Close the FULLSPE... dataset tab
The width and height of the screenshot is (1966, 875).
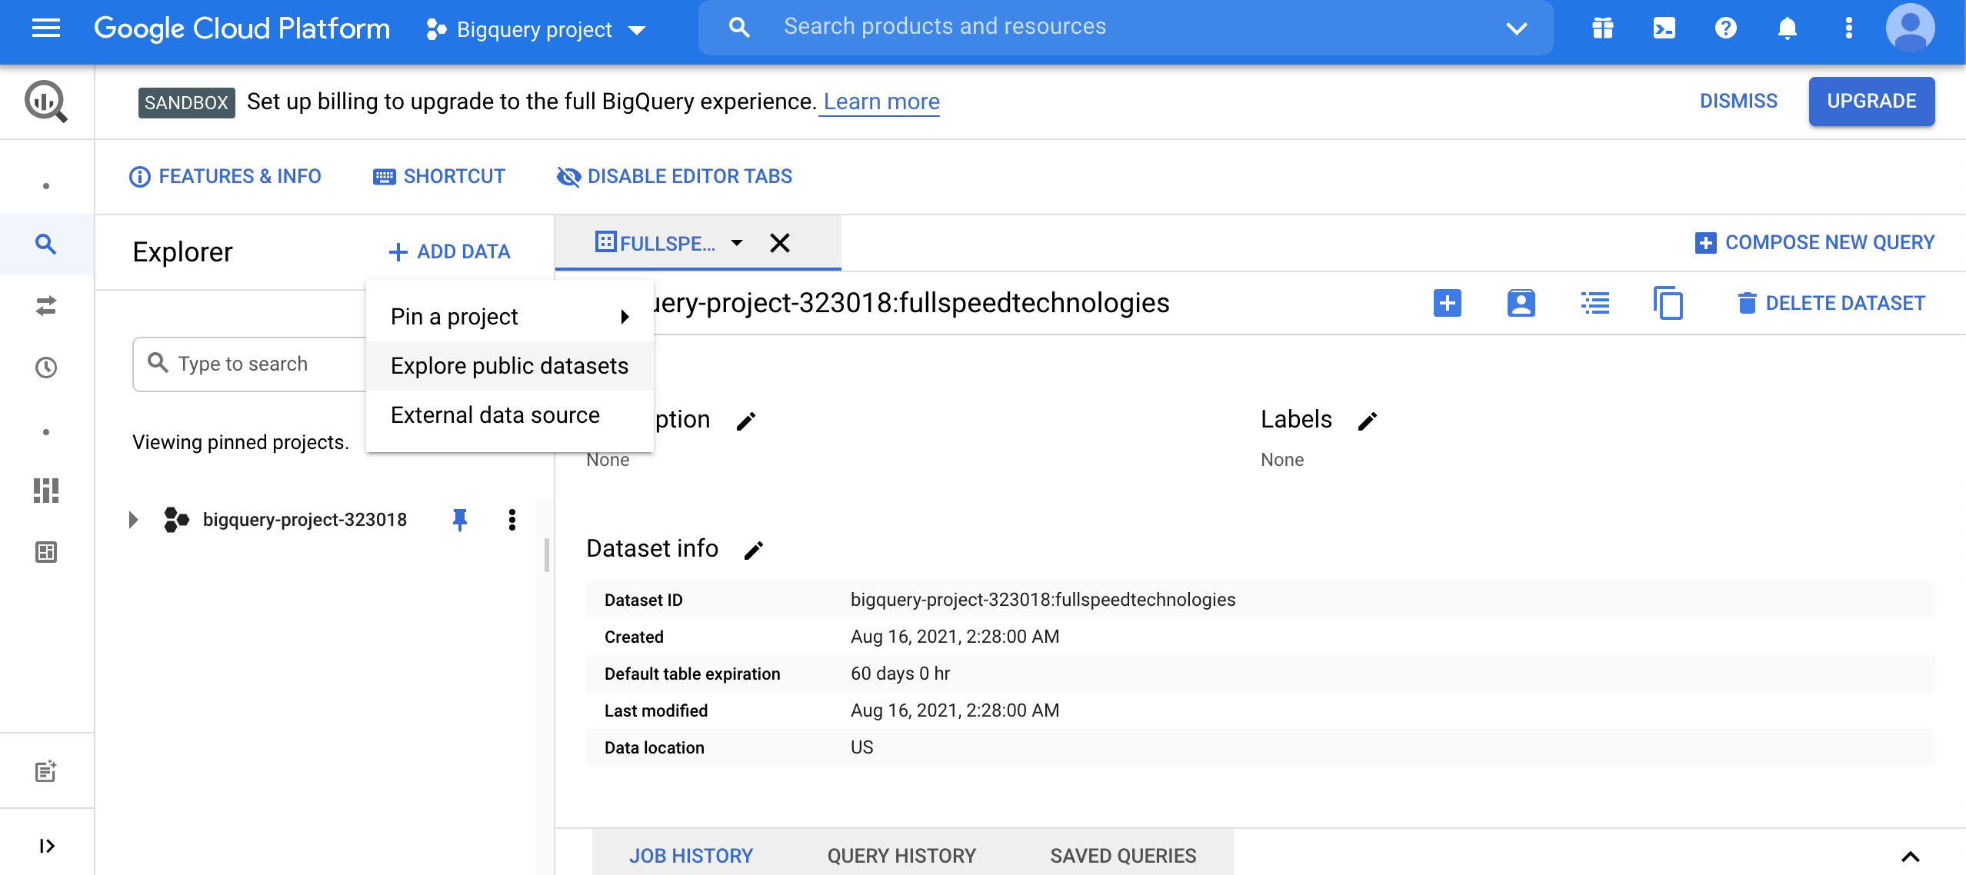[x=780, y=243]
